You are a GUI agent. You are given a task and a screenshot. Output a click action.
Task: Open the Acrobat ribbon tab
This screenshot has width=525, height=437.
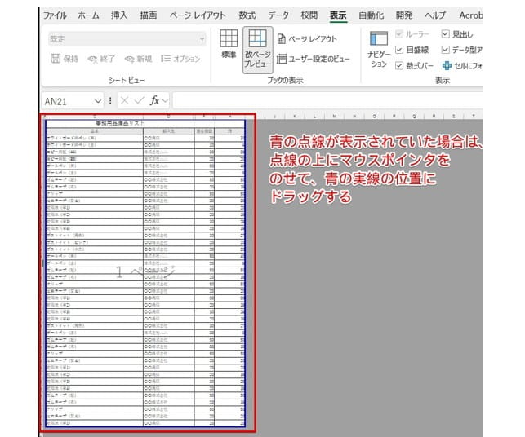point(471,15)
